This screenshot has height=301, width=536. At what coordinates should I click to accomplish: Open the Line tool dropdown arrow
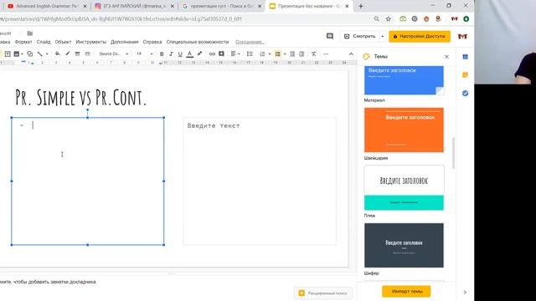[x=47, y=54]
